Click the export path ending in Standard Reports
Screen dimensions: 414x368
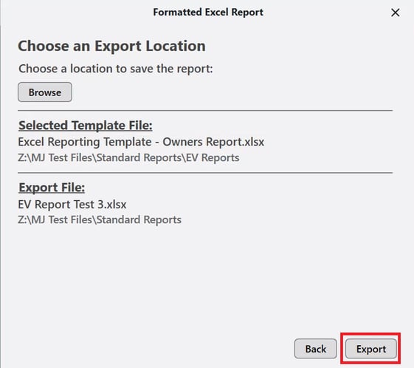click(x=100, y=219)
